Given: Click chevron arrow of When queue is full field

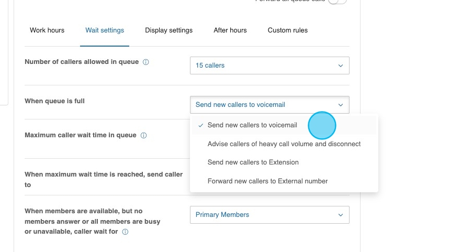Looking at the screenshot, I should 340,105.
